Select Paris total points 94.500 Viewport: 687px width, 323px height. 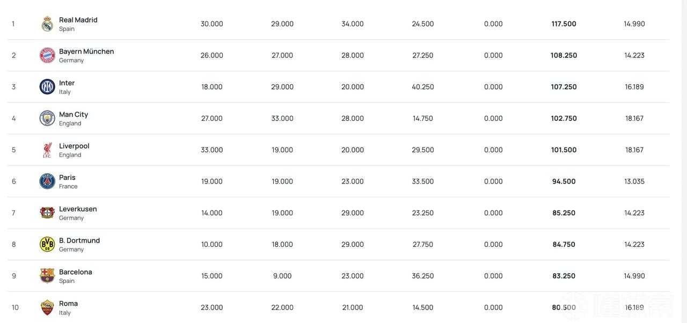pos(564,181)
